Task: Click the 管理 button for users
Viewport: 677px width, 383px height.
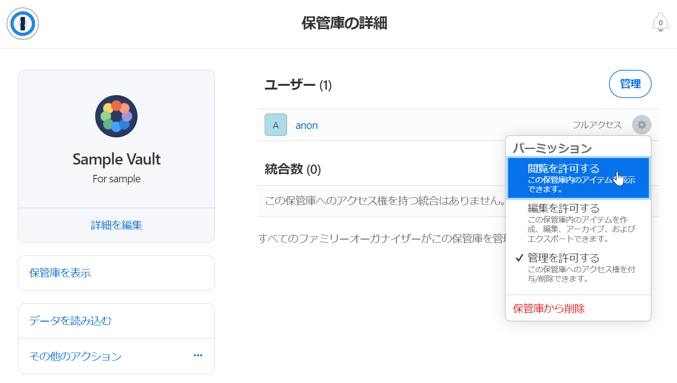Action: tap(630, 84)
